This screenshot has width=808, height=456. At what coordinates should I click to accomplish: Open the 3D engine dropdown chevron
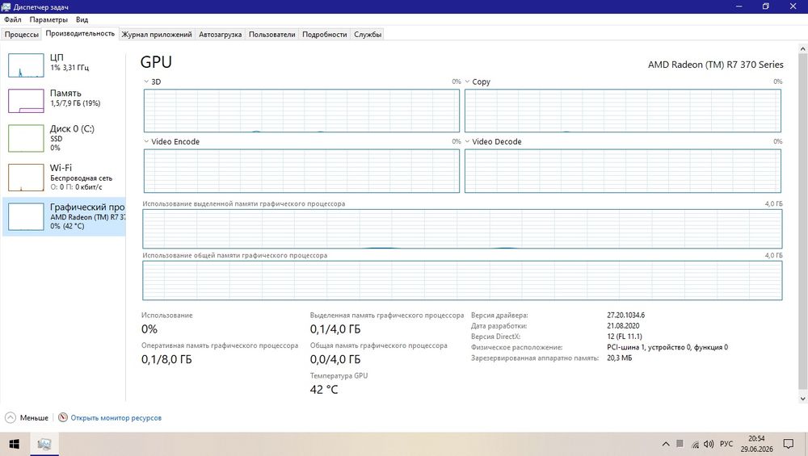(146, 82)
